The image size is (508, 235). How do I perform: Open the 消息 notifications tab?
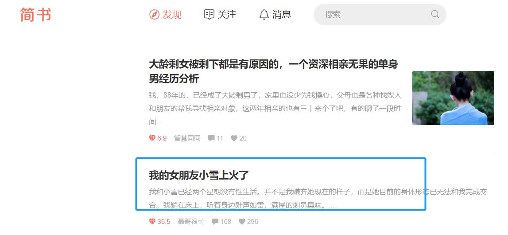pyautogui.click(x=275, y=14)
